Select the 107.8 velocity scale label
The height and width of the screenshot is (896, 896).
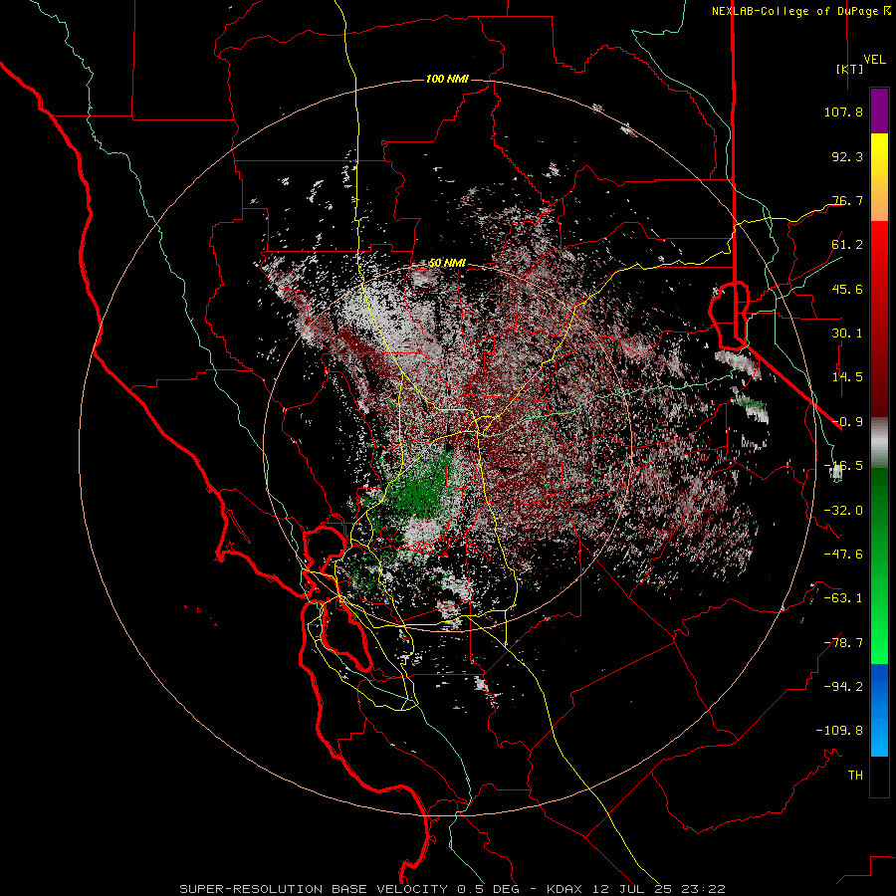tap(843, 112)
